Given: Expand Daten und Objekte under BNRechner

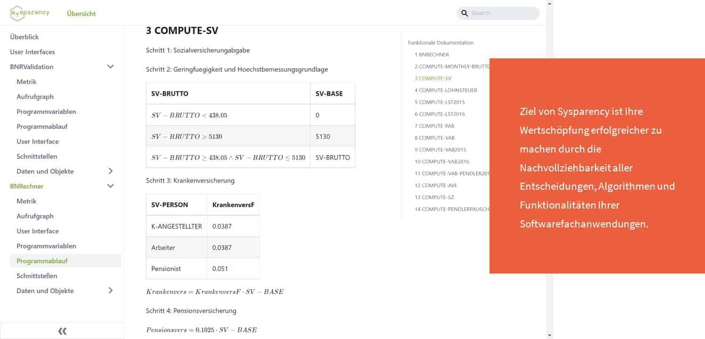Looking at the screenshot, I should coord(110,291).
